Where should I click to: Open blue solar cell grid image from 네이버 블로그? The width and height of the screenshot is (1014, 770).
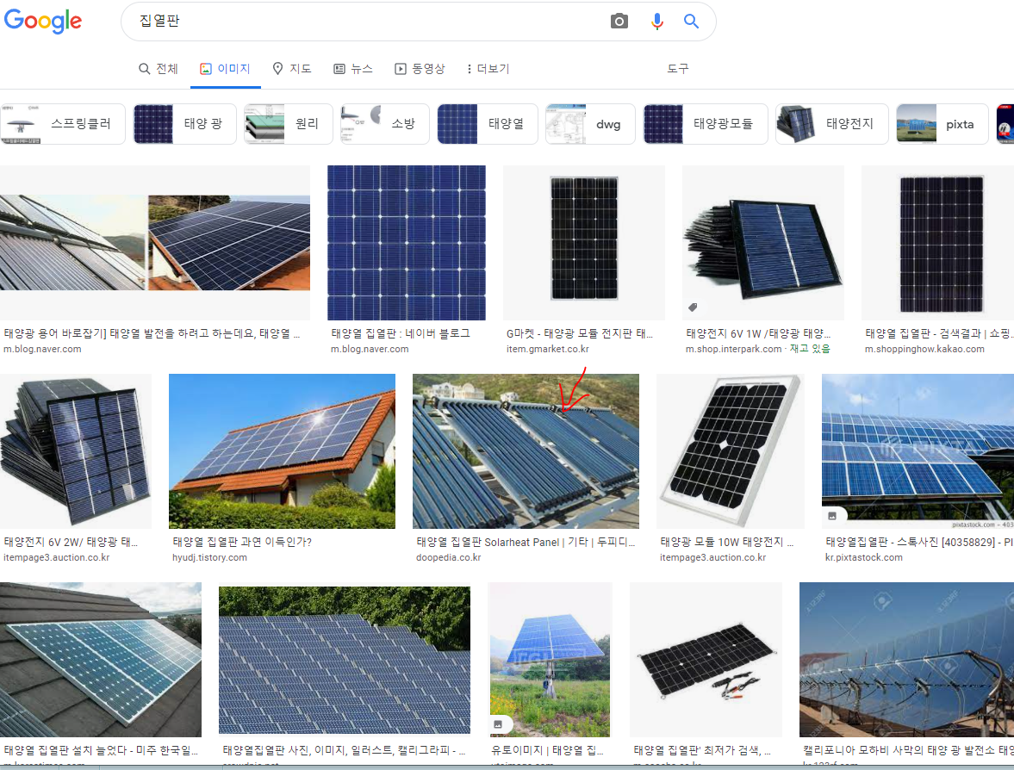click(x=407, y=242)
